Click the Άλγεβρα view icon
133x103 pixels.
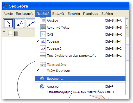pyautogui.click(x=43, y=20)
